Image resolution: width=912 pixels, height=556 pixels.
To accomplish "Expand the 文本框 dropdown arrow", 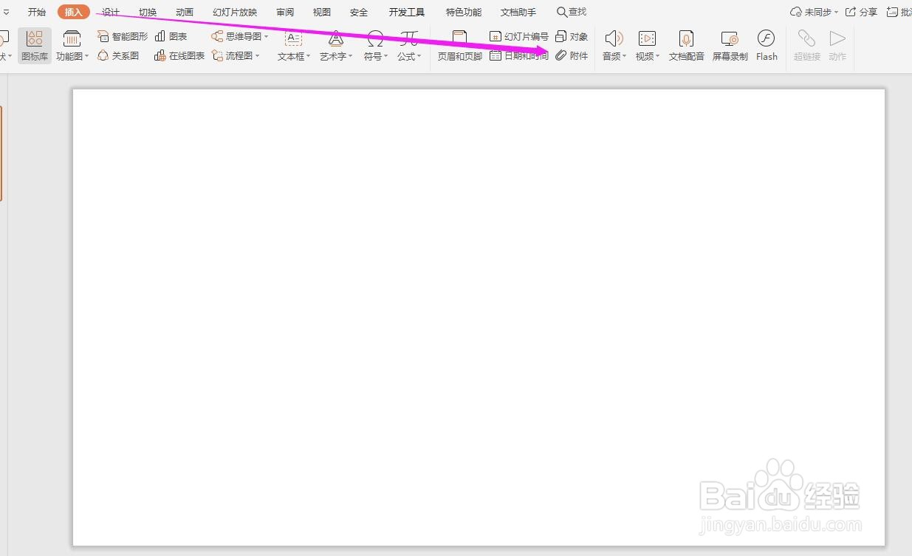I will click(308, 56).
